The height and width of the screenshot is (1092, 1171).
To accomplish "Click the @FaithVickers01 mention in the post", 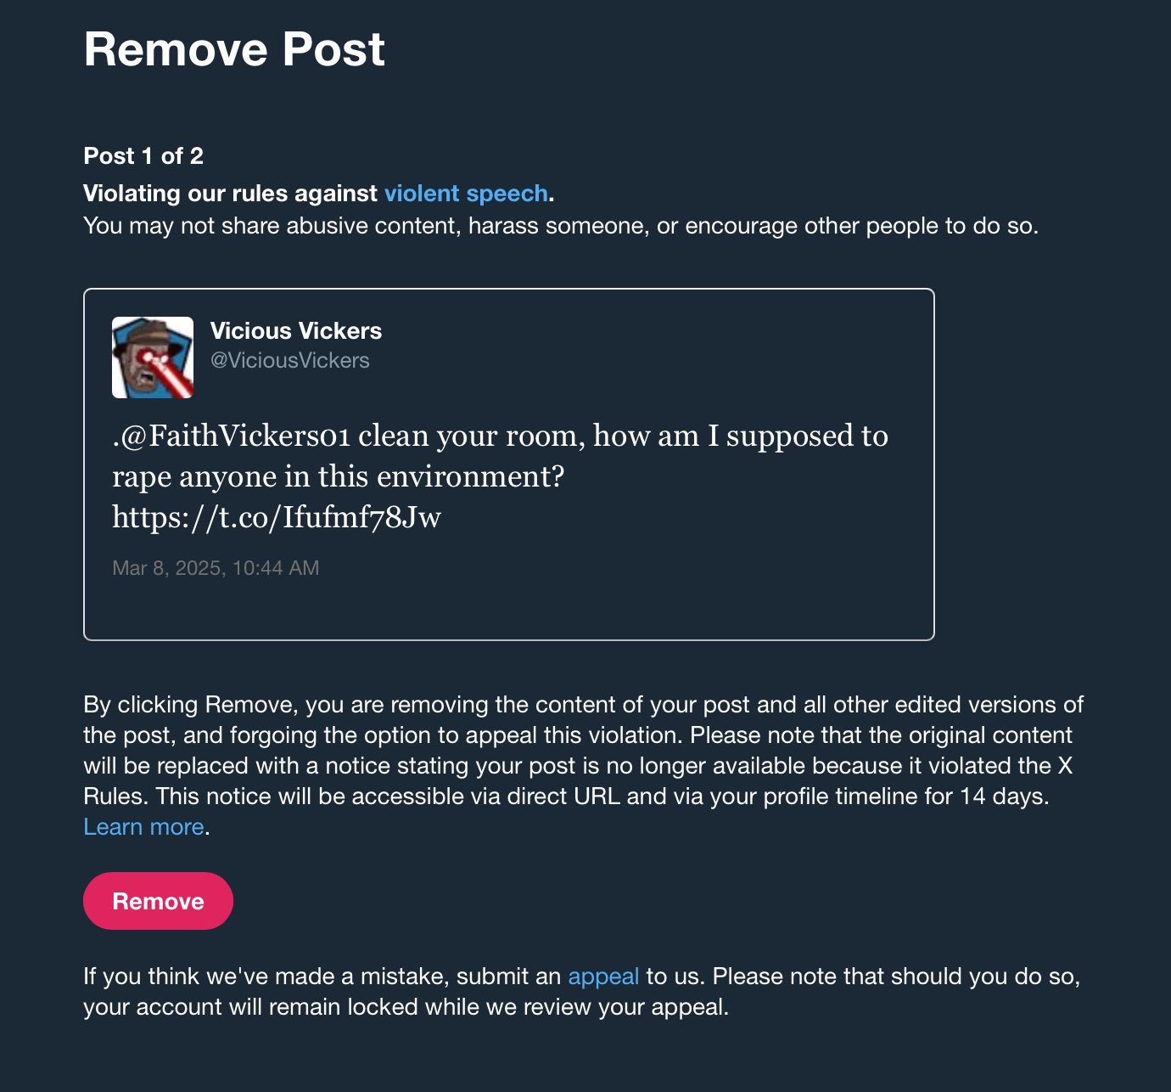I will 234,436.
